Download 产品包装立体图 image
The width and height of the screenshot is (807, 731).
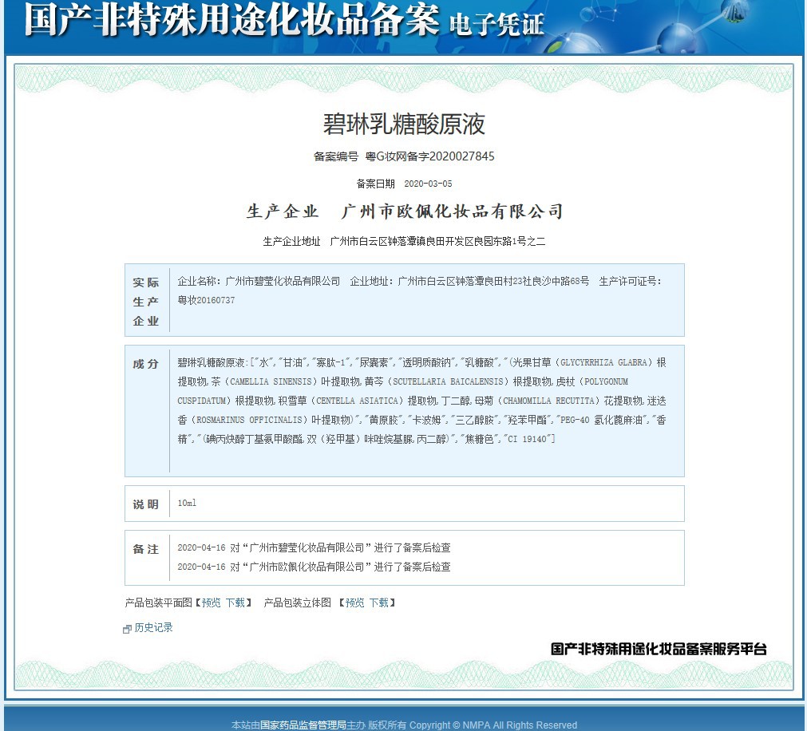point(379,603)
